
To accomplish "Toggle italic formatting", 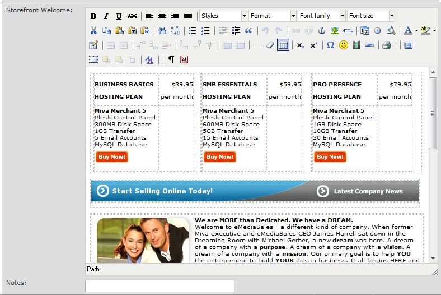I will [106, 16].
